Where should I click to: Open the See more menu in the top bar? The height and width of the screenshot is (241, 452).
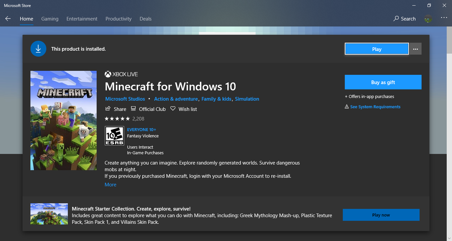coord(444,18)
